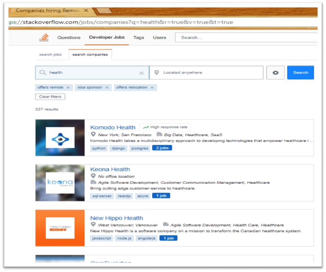Click the New York; San Francisco location text
This screenshot has width=326, height=272.
(125, 135)
